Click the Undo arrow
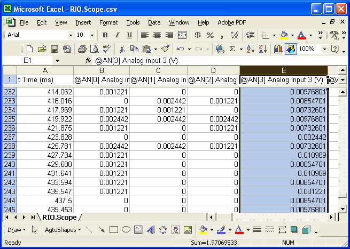The width and height of the screenshot is (350, 249). pyautogui.click(x=181, y=49)
